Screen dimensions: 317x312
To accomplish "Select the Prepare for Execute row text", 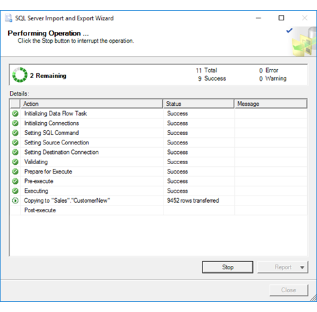I will pos(48,172).
